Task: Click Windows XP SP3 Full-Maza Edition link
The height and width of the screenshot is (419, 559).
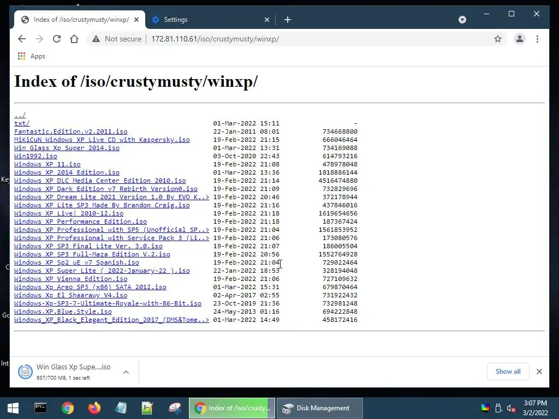Action: tap(92, 254)
